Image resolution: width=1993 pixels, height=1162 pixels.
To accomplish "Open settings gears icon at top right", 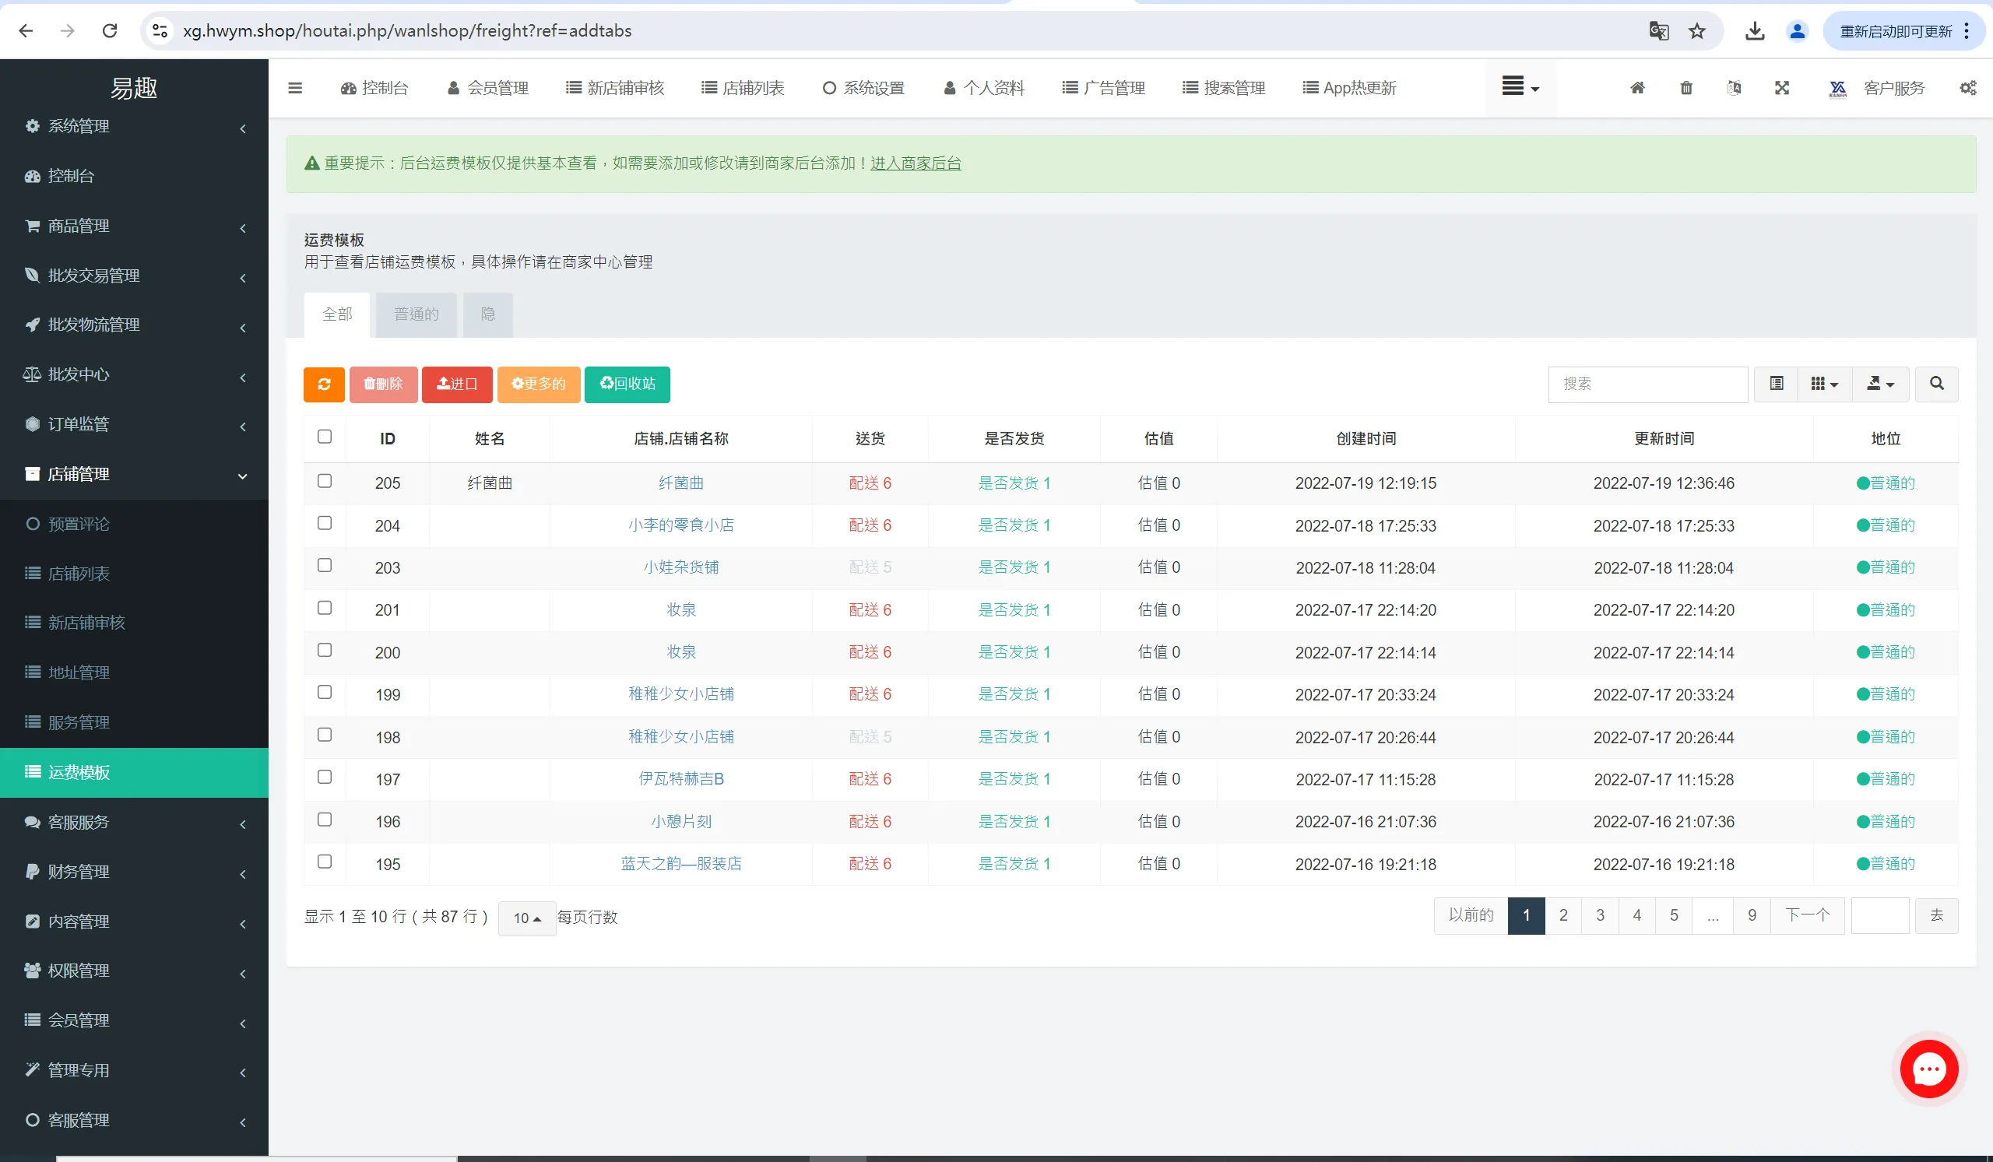I will coord(1967,88).
